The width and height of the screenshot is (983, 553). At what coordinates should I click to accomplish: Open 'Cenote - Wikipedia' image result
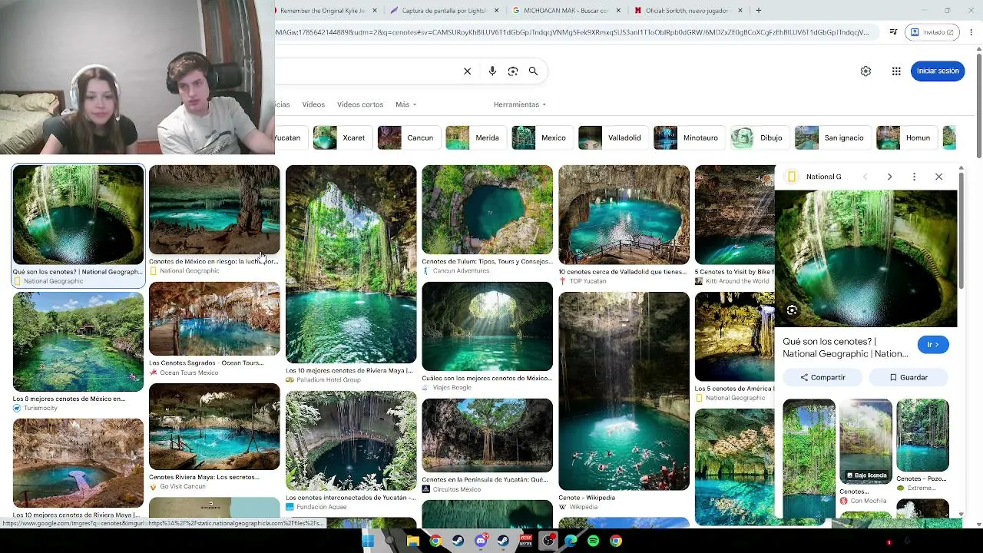coord(624,391)
